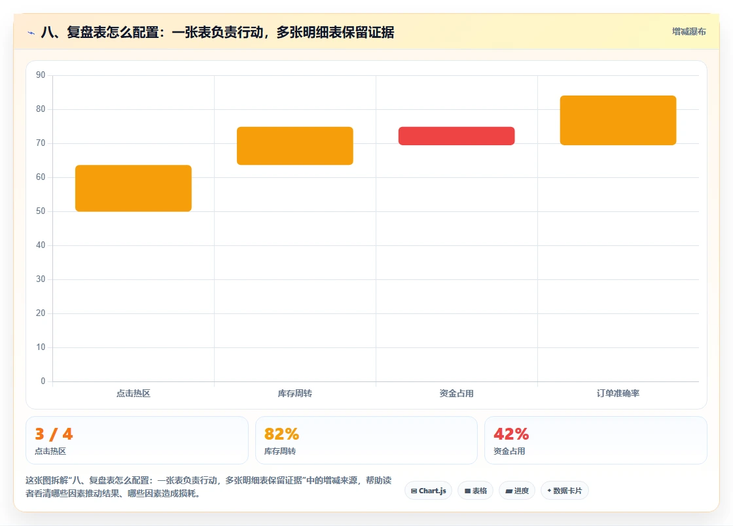
Task: Click the 资金占用 x-axis label
Action: tap(456, 393)
